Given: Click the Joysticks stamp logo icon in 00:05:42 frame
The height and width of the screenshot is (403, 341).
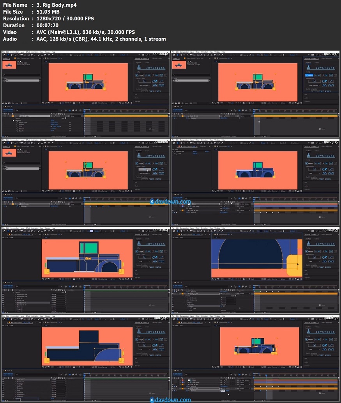Looking at the screenshot, I should pos(139,332).
